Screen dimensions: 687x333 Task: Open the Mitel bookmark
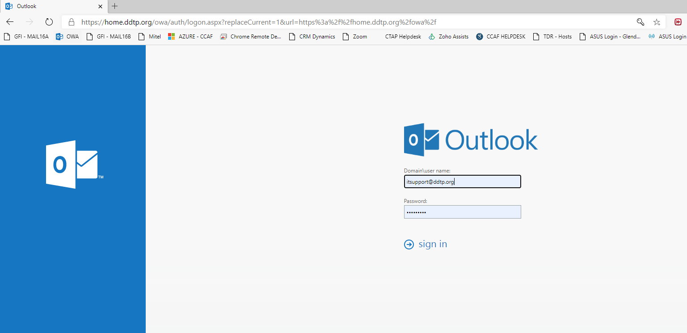[x=150, y=37]
